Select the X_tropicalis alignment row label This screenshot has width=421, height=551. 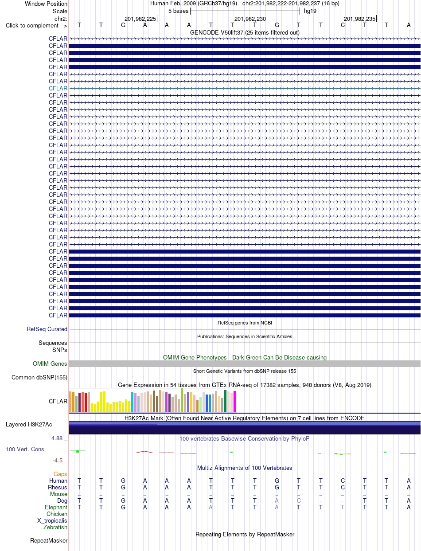click(52, 521)
